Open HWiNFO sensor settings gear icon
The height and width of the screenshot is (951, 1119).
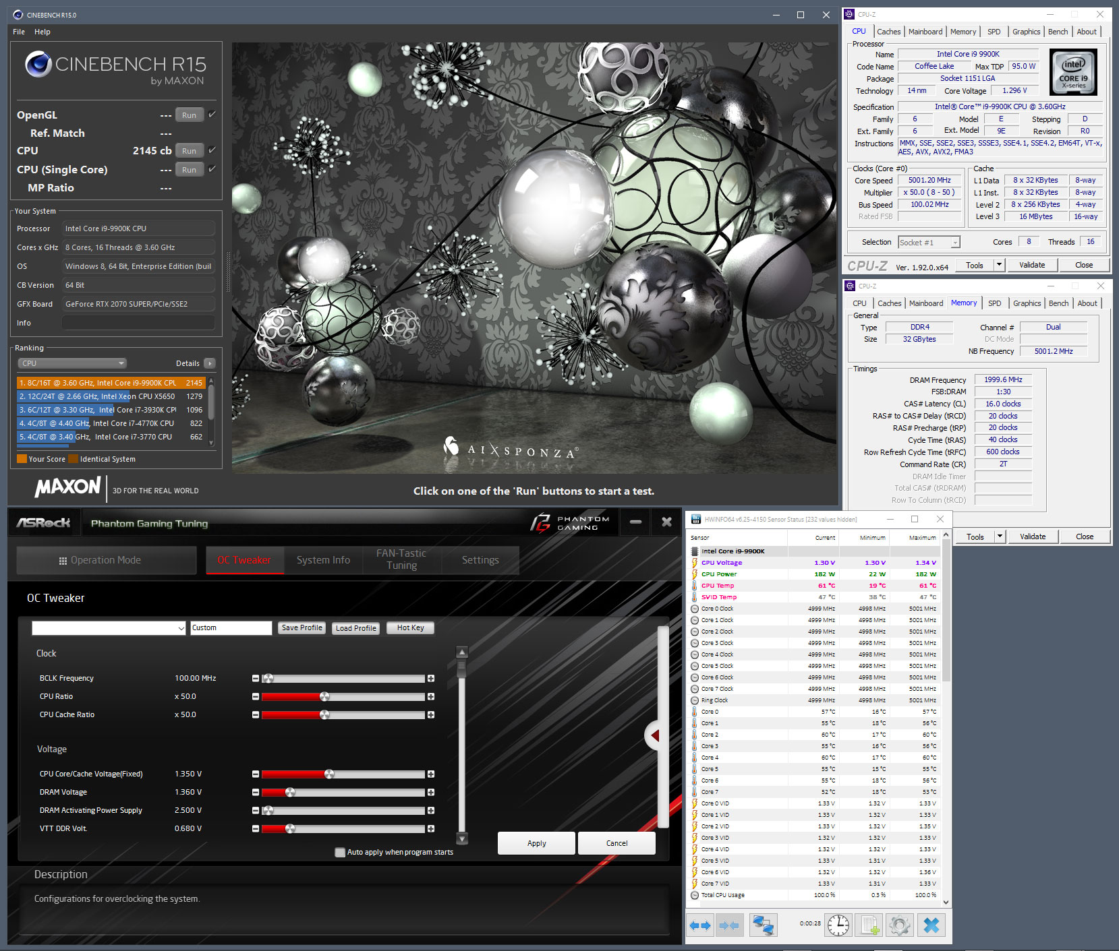click(900, 925)
